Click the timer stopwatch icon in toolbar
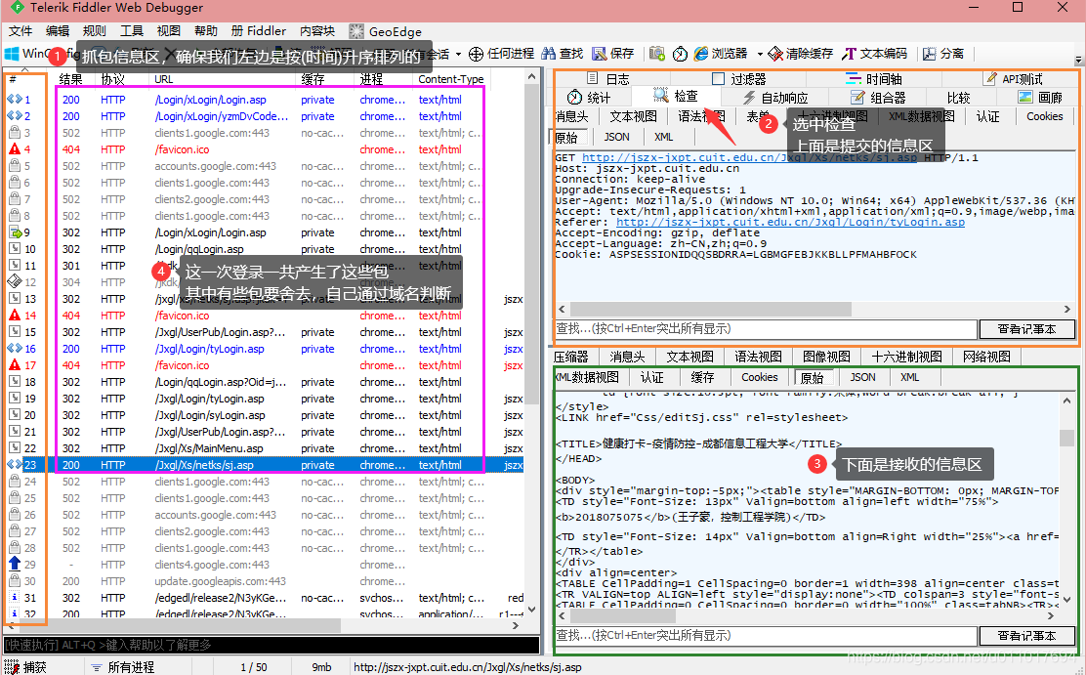 click(x=680, y=54)
